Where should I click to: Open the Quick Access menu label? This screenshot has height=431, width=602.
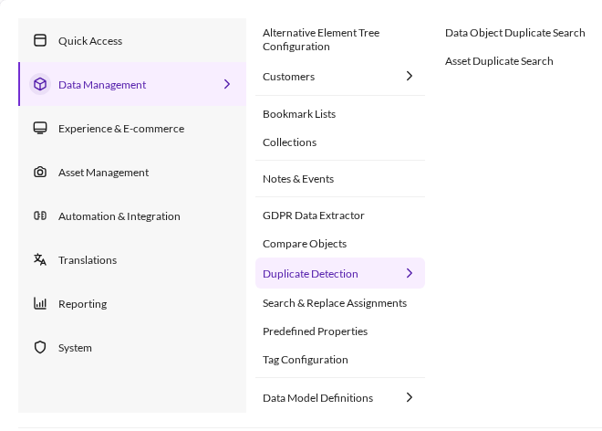(x=90, y=41)
